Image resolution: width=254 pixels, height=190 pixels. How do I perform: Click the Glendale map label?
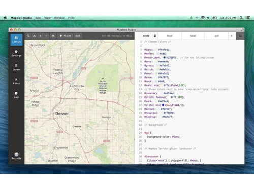tap(77, 126)
